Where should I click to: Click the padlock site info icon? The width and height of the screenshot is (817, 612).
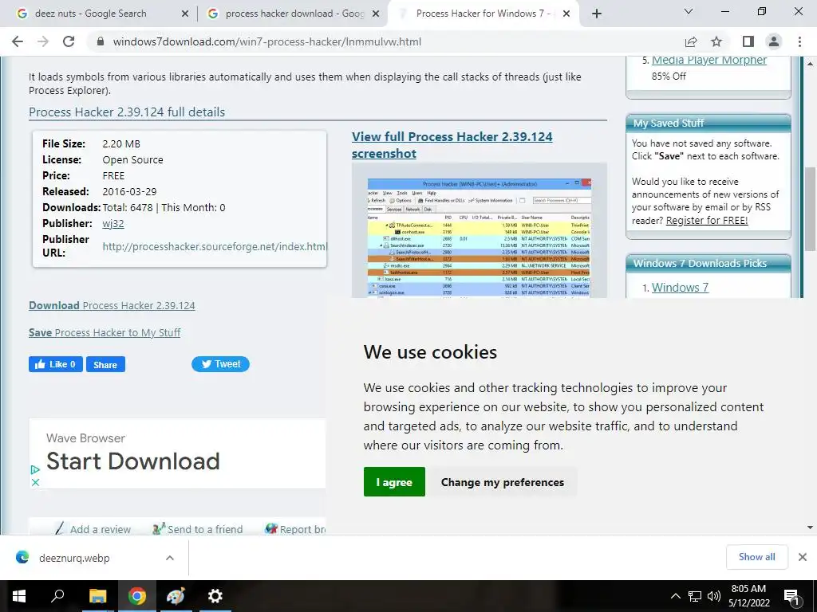pyautogui.click(x=101, y=41)
